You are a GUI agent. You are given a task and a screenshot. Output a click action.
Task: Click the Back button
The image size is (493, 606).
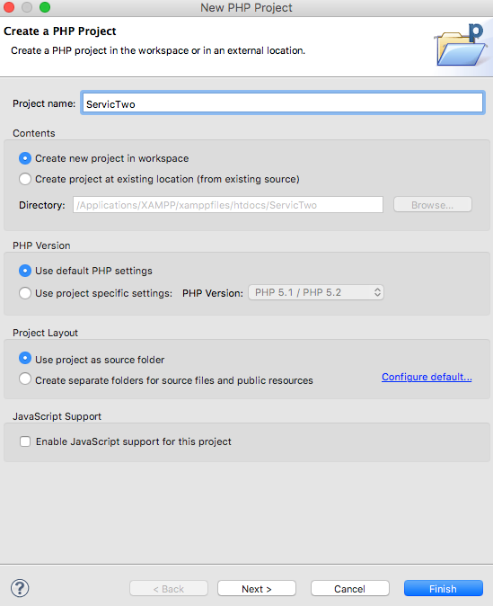(x=169, y=589)
